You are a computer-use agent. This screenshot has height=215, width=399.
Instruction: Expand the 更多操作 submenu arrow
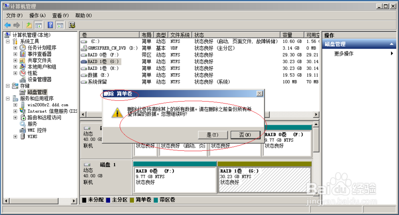392,53
